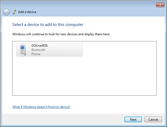Image resolution: width=167 pixels, height=127 pixels.
Task: Click the round back arrow button
Action: 6,12
